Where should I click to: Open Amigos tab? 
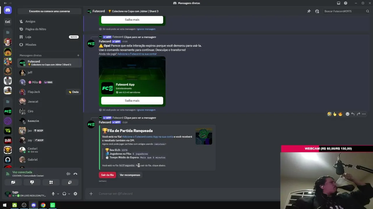coord(50,21)
